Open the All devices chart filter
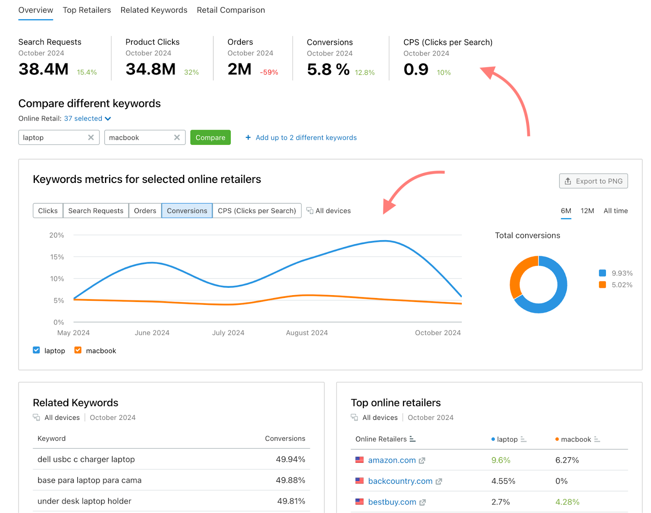 coord(329,211)
